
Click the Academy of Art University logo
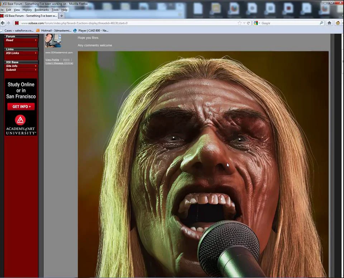pos(21,124)
